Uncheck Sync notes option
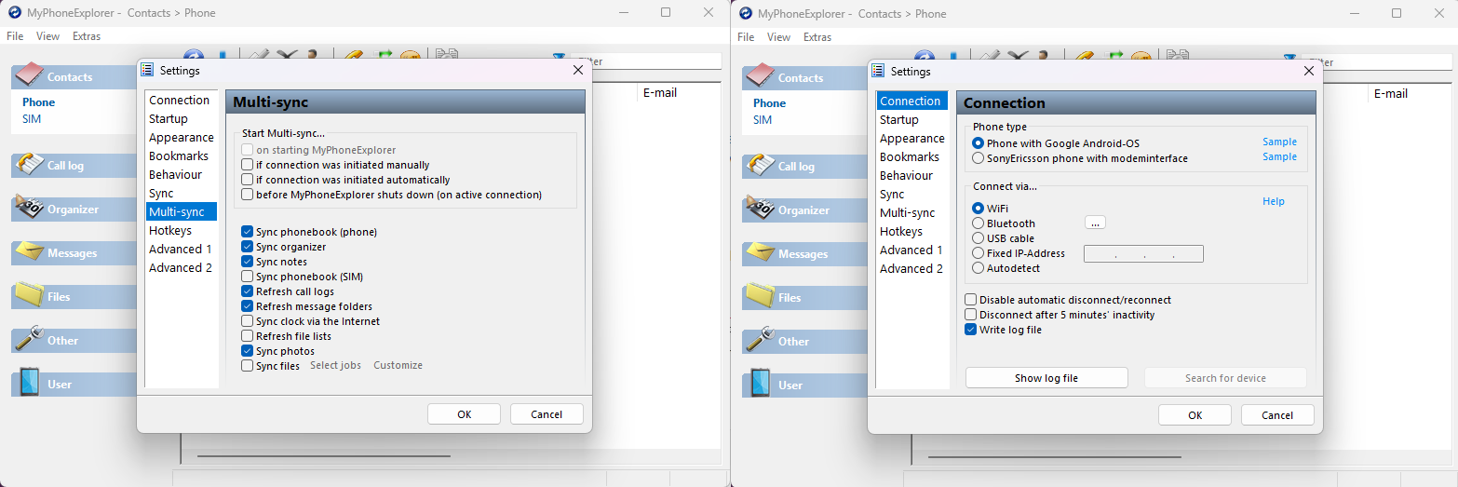This screenshot has width=1458, height=487. click(247, 262)
